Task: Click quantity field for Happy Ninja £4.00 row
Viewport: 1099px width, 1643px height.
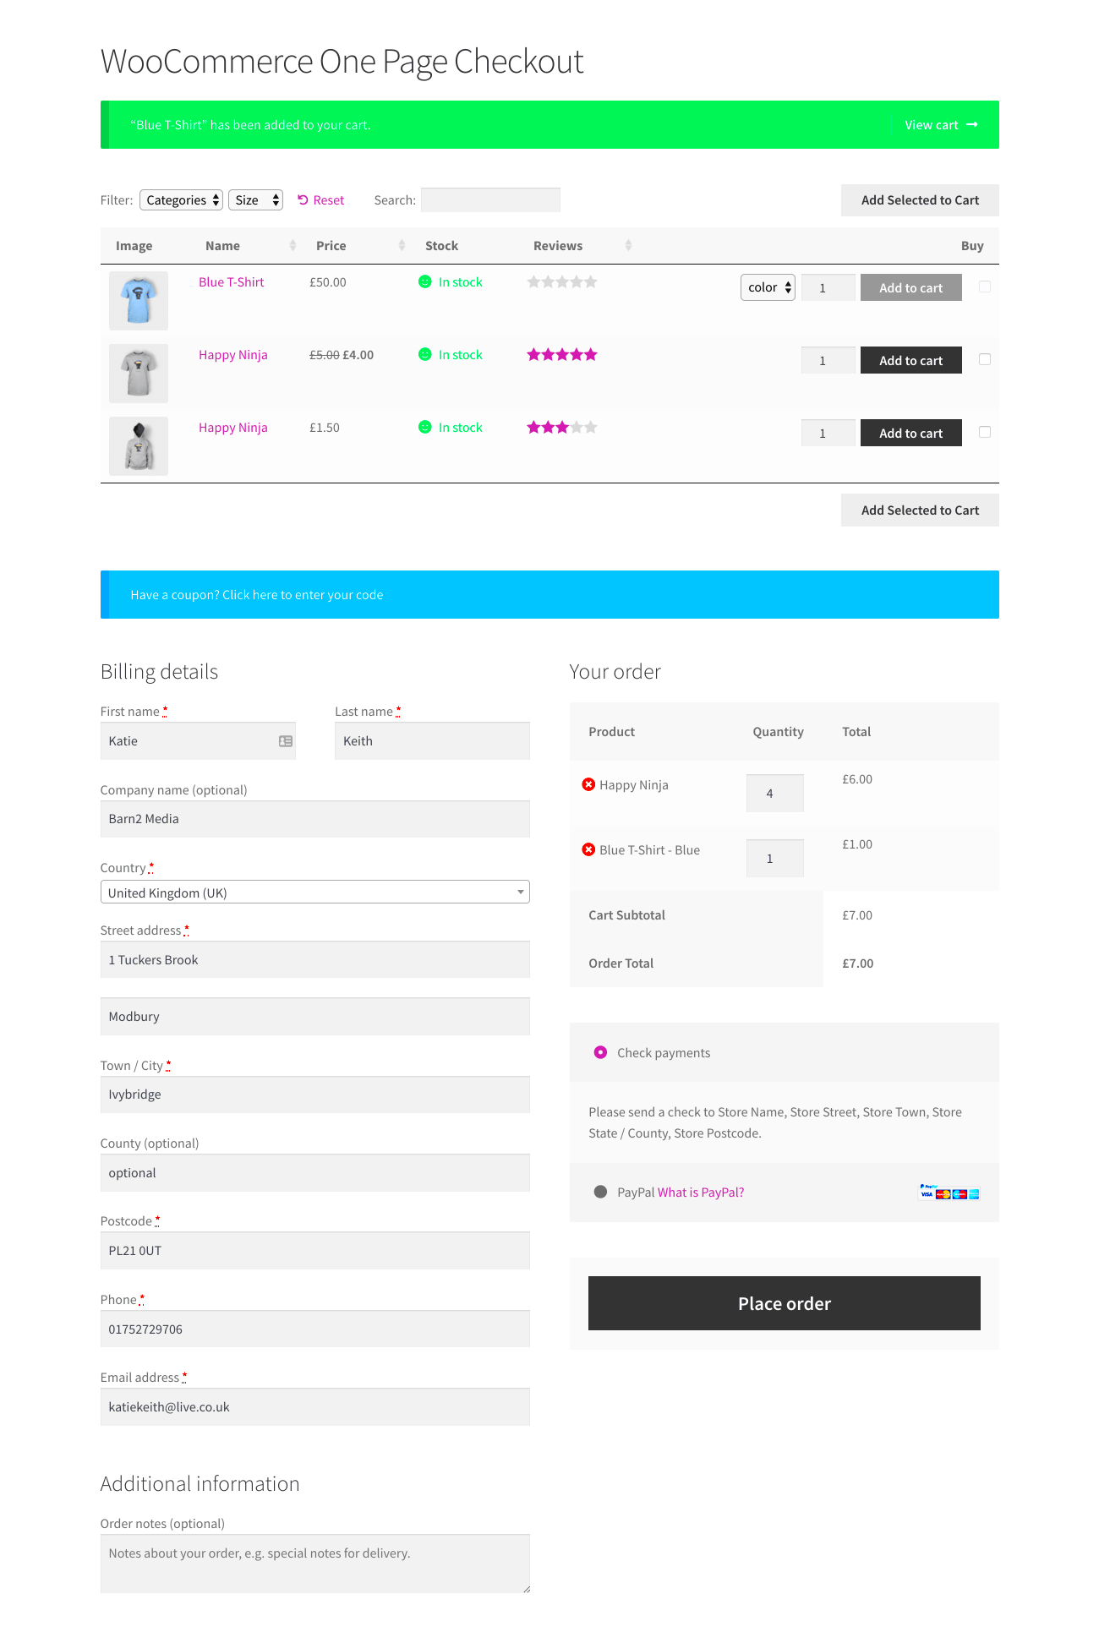Action: coord(828,361)
